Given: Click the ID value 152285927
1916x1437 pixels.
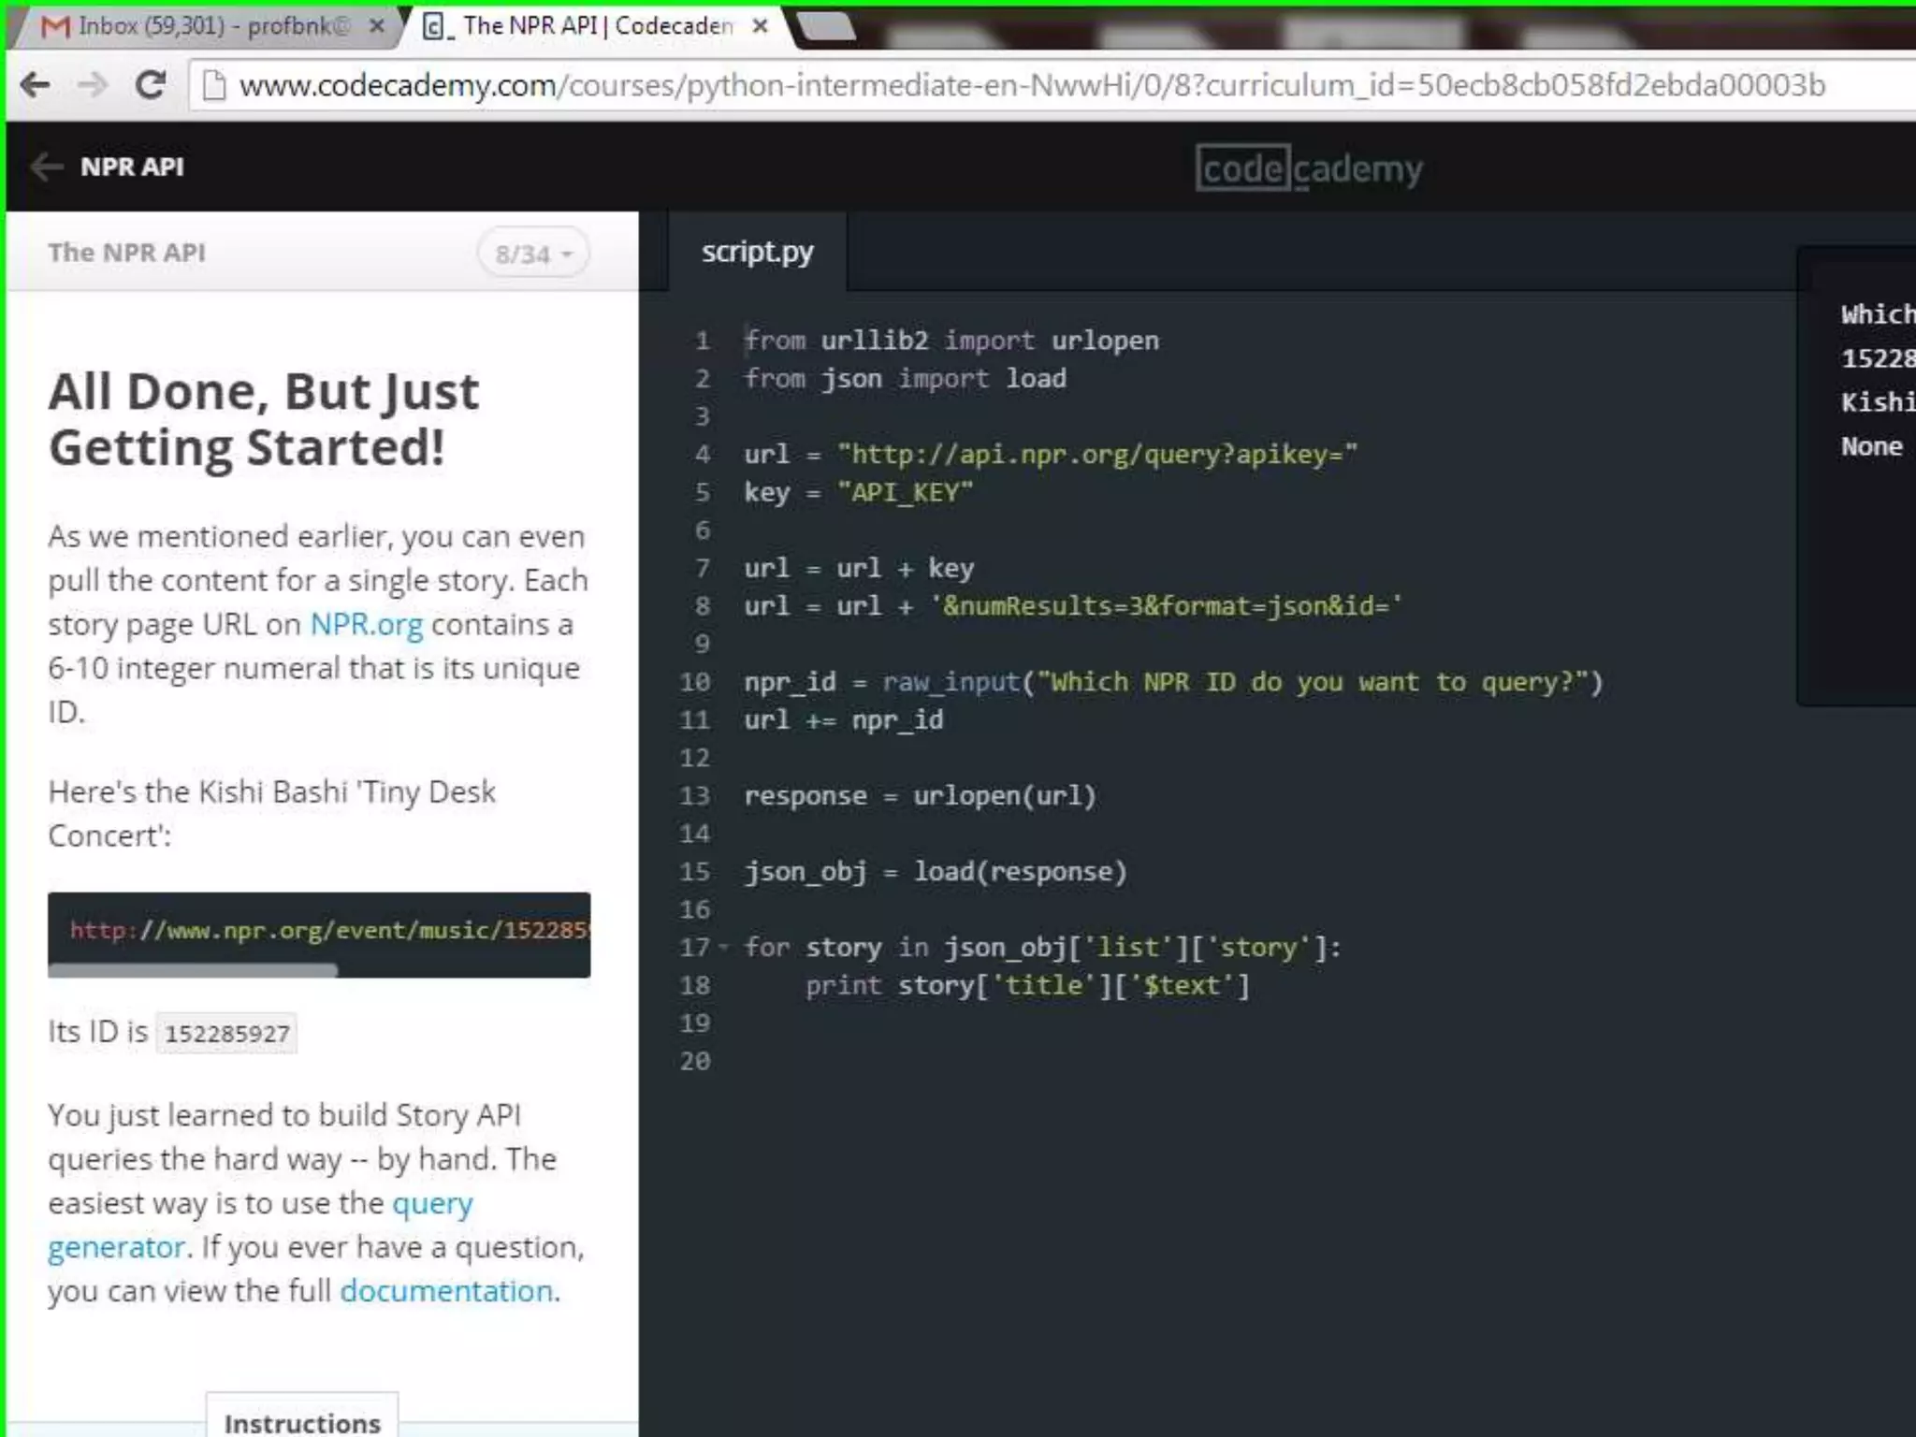Looking at the screenshot, I should tap(226, 1034).
